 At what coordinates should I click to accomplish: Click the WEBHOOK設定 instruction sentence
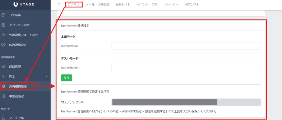pos(139,112)
